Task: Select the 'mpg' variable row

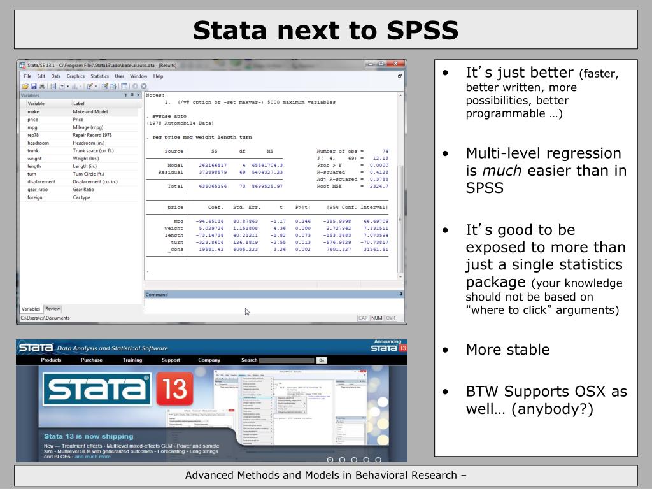Action: tap(79, 127)
